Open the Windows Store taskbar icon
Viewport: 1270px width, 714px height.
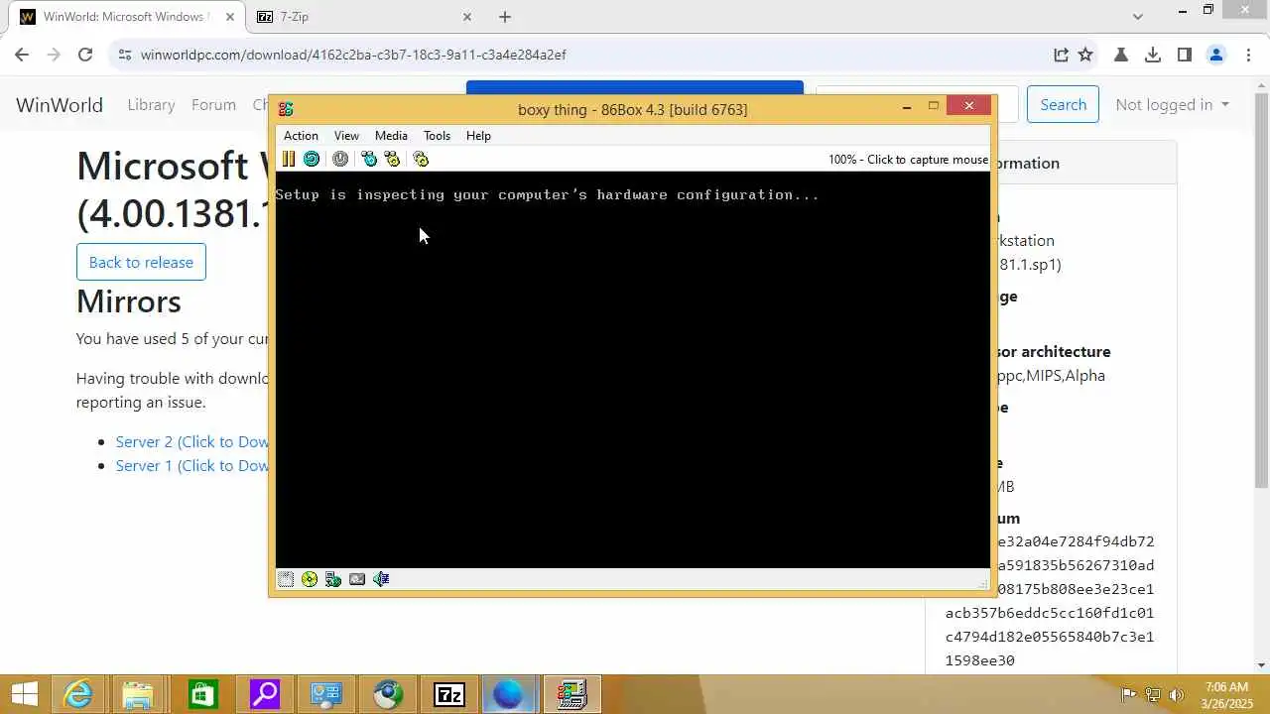click(201, 695)
